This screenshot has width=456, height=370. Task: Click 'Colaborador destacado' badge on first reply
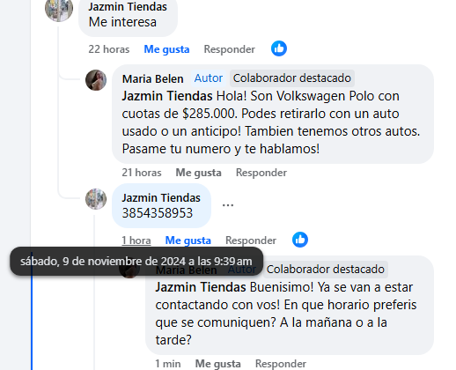pyautogui.click(x=292, y=78)
